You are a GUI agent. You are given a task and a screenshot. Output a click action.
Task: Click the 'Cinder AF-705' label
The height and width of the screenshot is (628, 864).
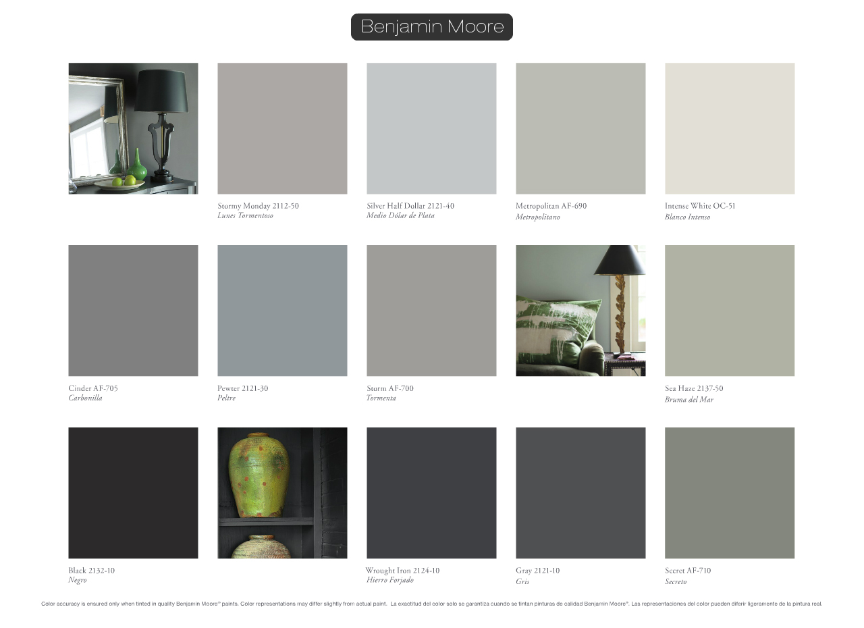(93, 388)
